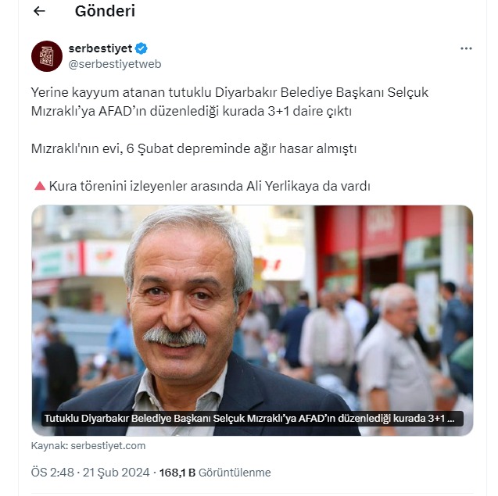This screenshot has height=496, width=498.
Task: Open the Kaynak: serbestiyet.com source link
Action: pyautogui.click(x=88, y=445)
